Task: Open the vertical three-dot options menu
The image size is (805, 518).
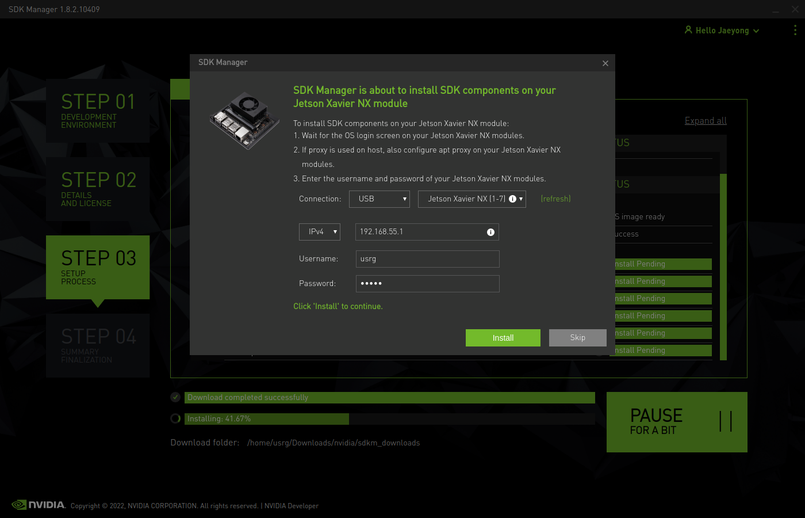Action: pyautogui.click(x=795, y=30)
